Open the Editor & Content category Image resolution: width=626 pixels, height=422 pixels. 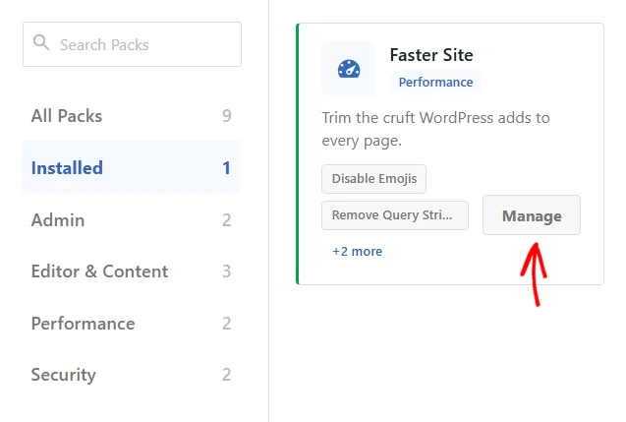[x=132, y=271]
